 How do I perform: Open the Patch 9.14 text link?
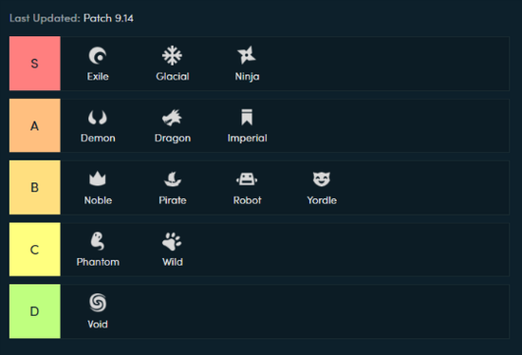[108, 18]
